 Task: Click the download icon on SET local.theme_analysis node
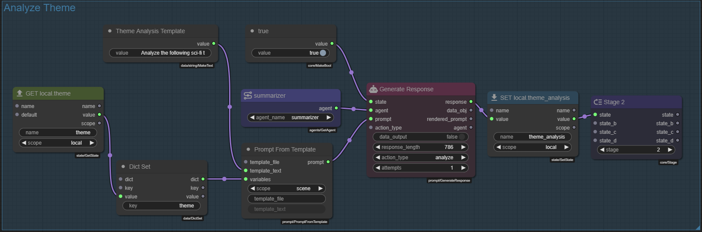494,98
